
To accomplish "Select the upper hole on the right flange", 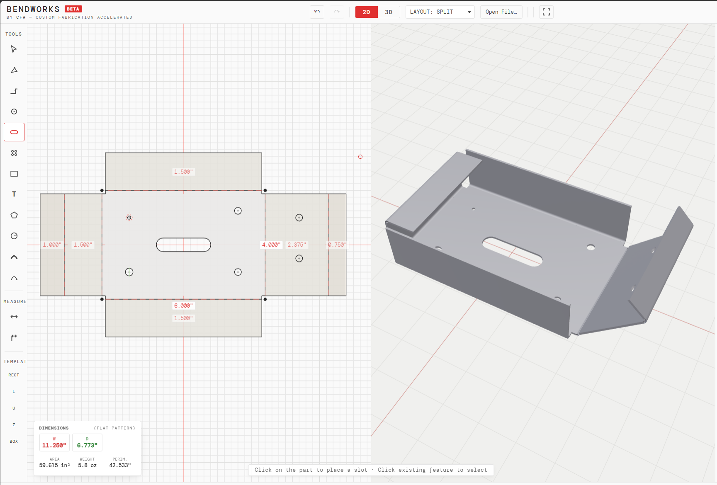I will click(x=299, y=218).
